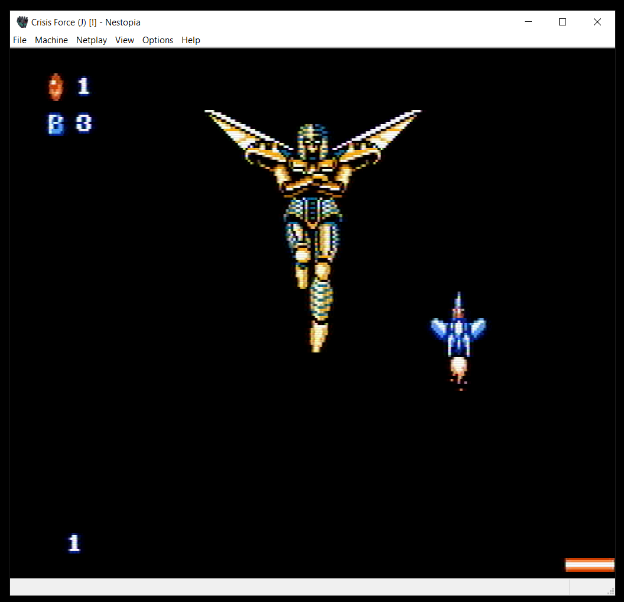624x602 pixels.
Task: Click the orange-white power gauge bar
Action: pos(590,565)
